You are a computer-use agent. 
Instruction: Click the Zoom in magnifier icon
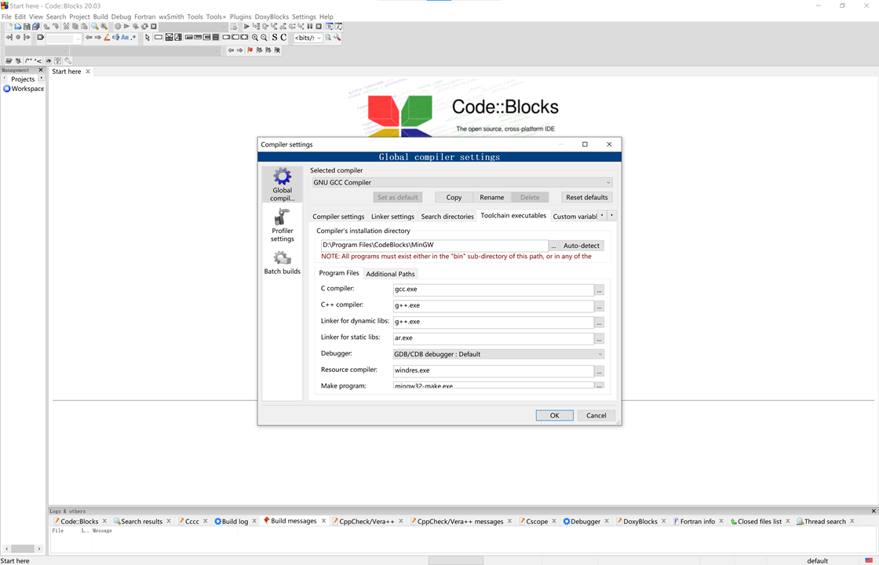255,38
